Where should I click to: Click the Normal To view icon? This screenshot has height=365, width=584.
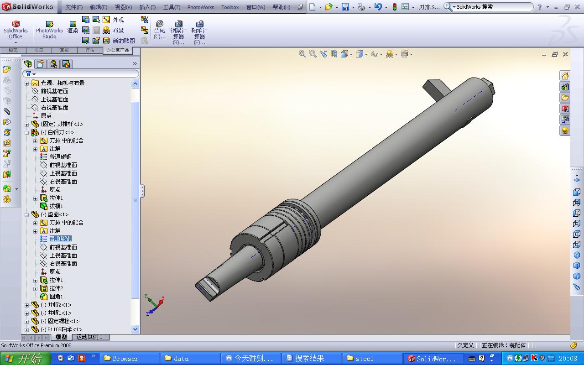point(577,178)
